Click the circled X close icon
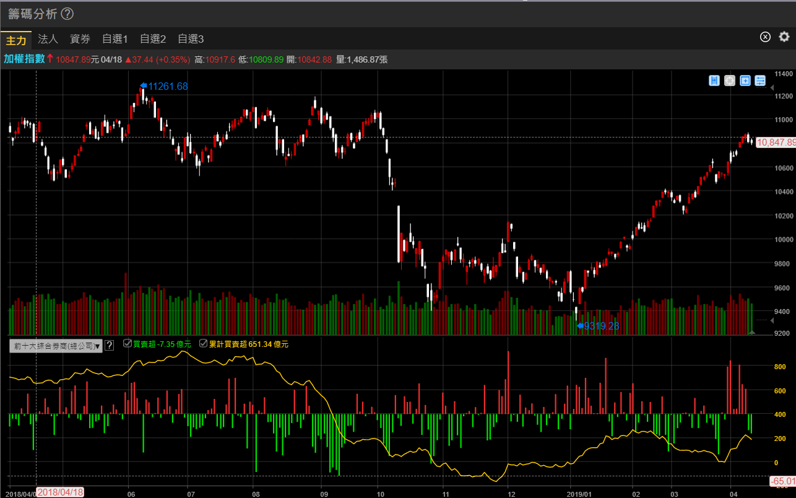Viewport: 796px width, 498px height. click(x=765, y=37)
